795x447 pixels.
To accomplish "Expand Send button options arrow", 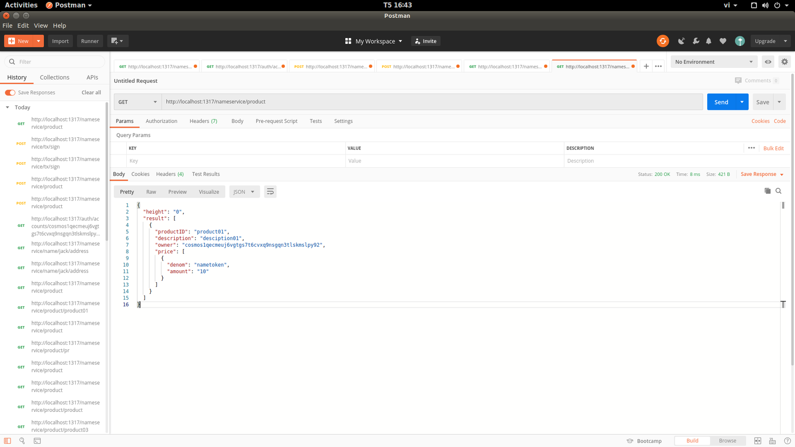I will pyautogui.click(x=742, y=102).
